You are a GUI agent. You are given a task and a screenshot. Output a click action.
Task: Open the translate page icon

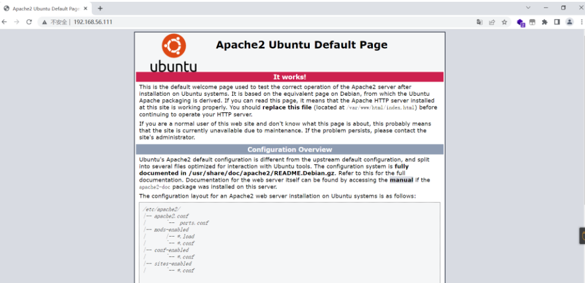480,23
